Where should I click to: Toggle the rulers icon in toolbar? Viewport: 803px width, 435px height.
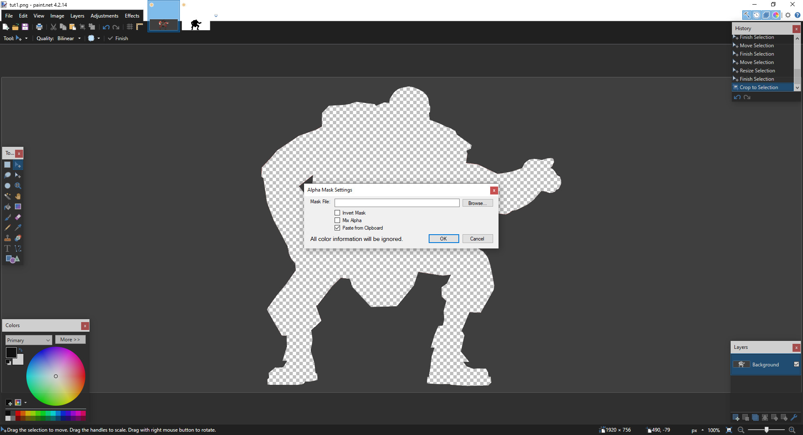tap(140, 27)
